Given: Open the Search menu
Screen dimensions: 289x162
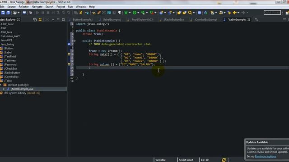Looking at the screenshot, I should click(49, 7).
